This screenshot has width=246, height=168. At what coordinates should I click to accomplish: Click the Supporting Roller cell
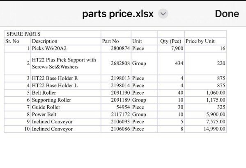click(66, 100)
